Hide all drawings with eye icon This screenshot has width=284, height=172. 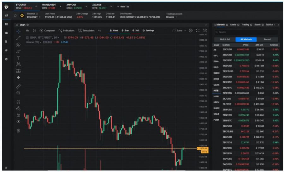(x=19, y=122)
